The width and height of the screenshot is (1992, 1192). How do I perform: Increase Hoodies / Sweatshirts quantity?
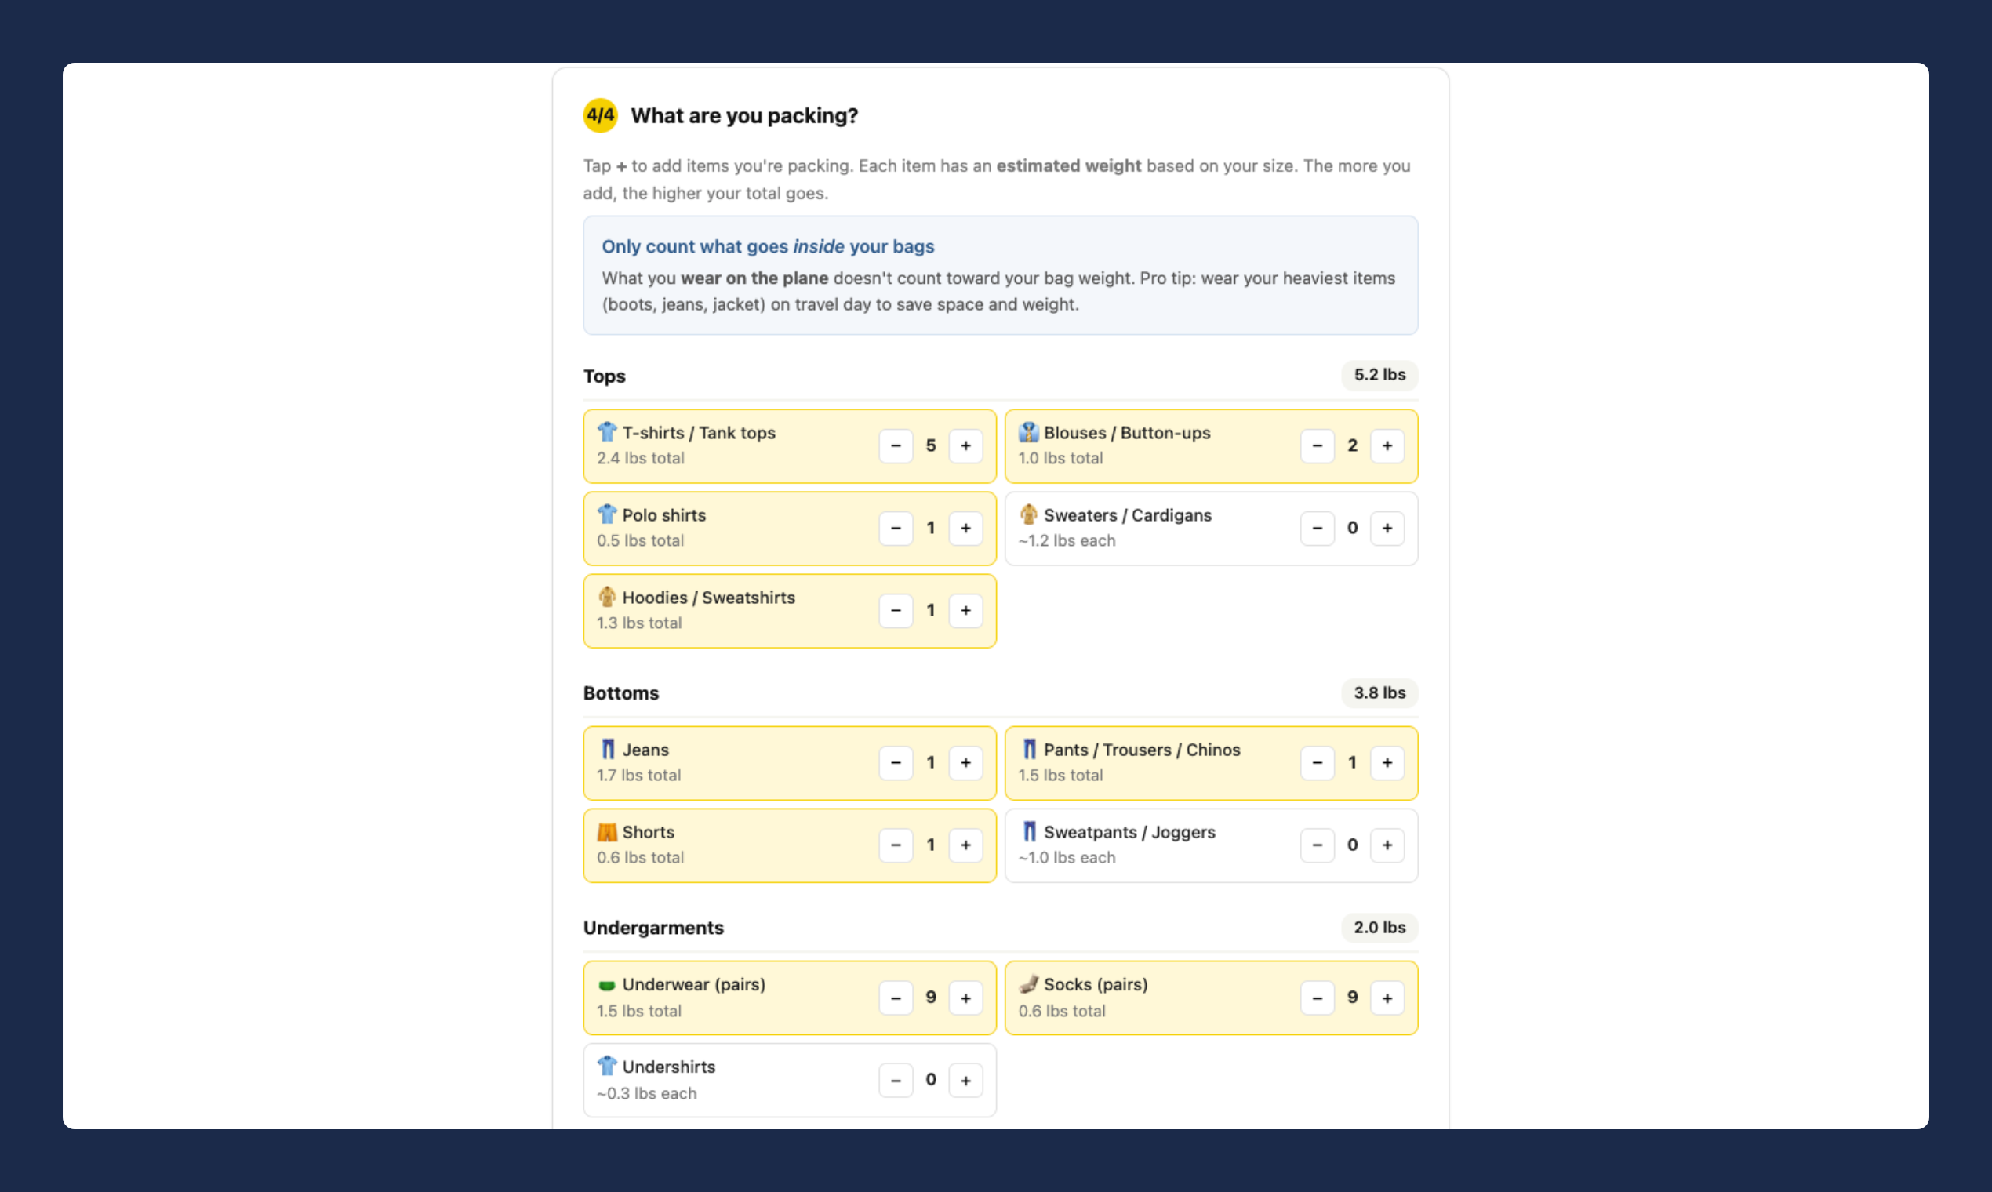965,610
